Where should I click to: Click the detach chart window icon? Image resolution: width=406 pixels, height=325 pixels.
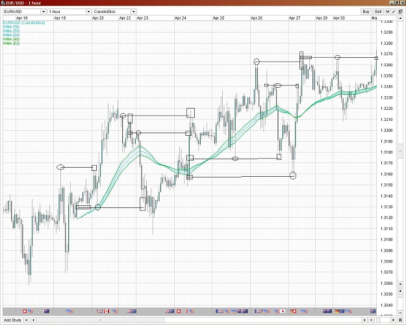400,12
